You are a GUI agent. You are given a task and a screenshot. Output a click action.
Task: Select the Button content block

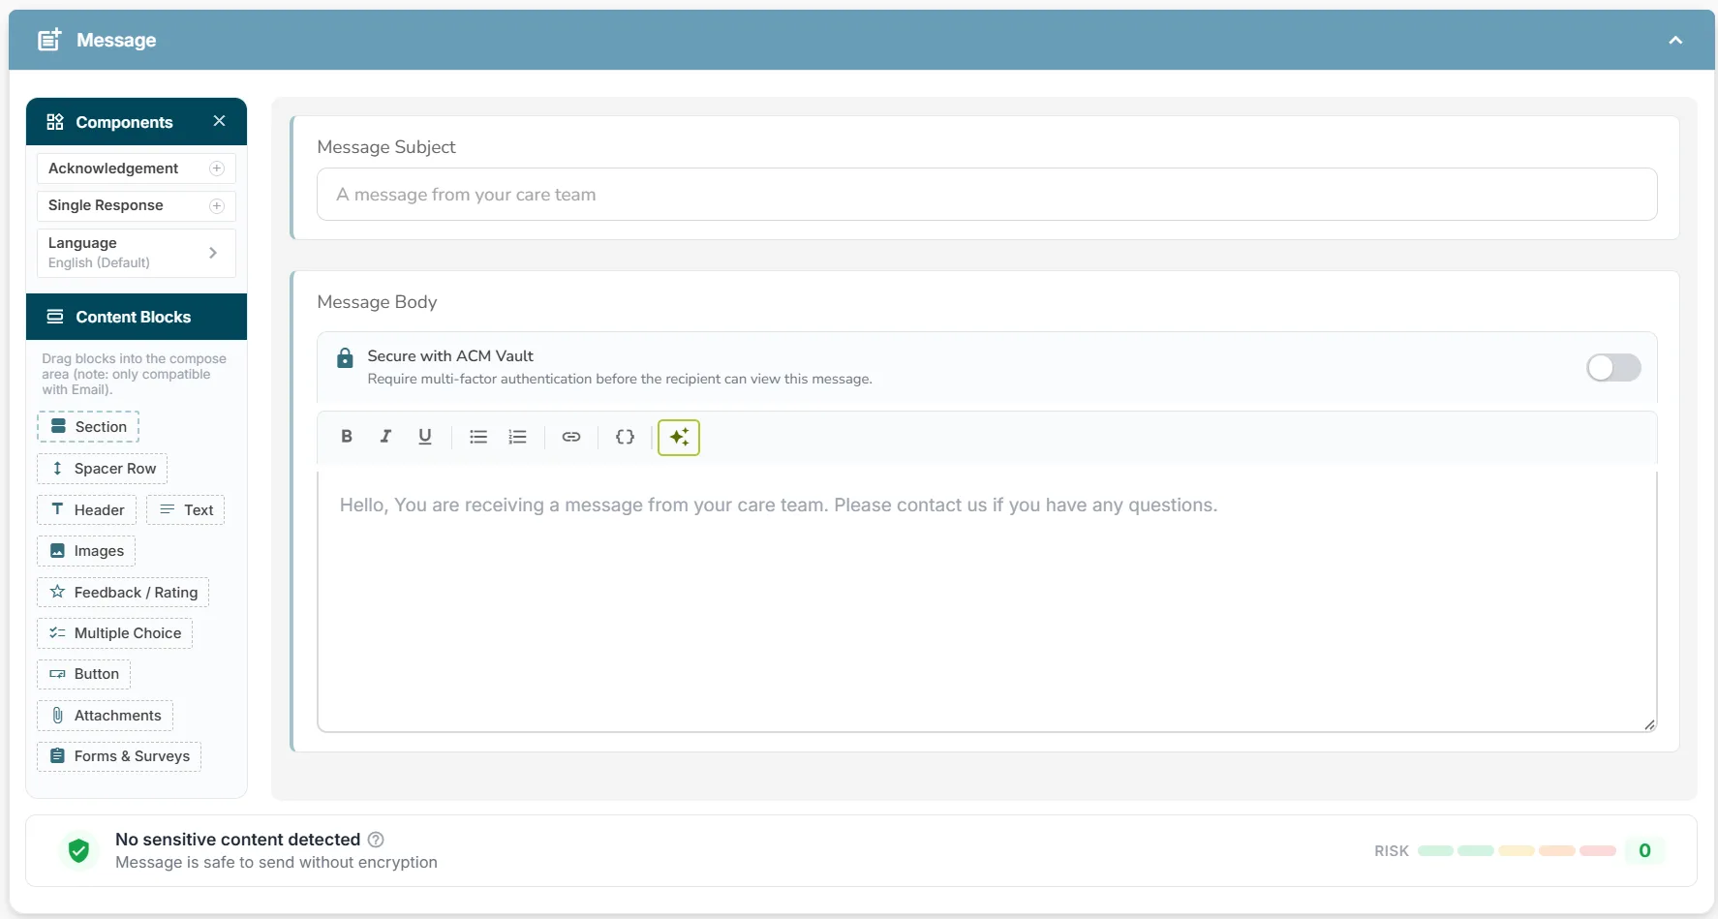coord(84,674)
